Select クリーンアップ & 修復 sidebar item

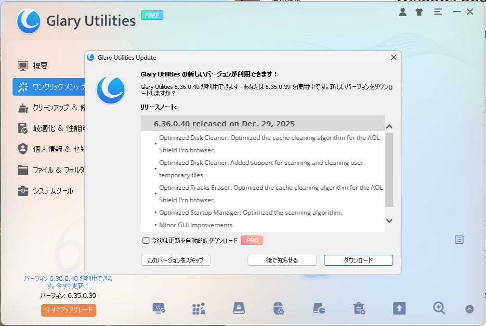[49, 108]
